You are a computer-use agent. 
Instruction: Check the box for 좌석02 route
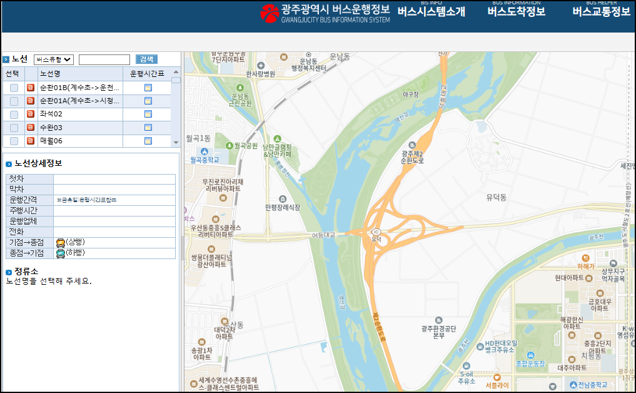tap(14, 115)
